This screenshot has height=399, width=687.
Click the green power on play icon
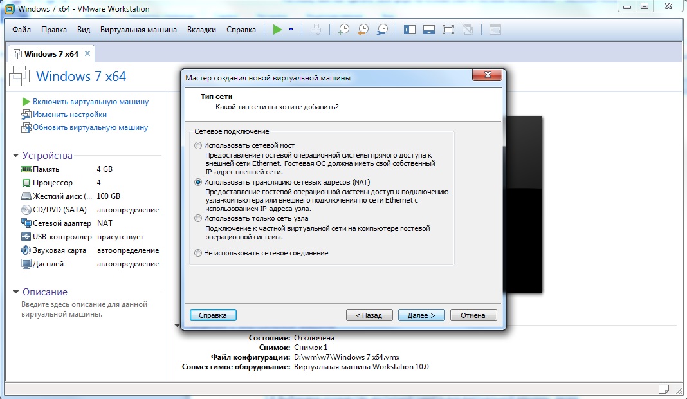pyautogui.click(x=277, y=30)
